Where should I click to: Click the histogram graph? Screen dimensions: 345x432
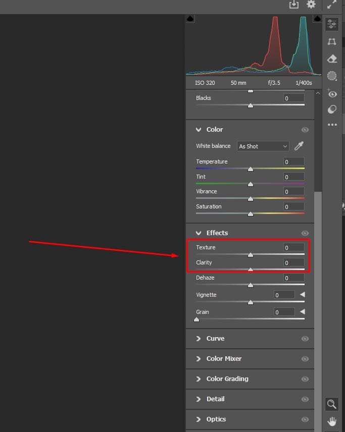click(254, 46)
